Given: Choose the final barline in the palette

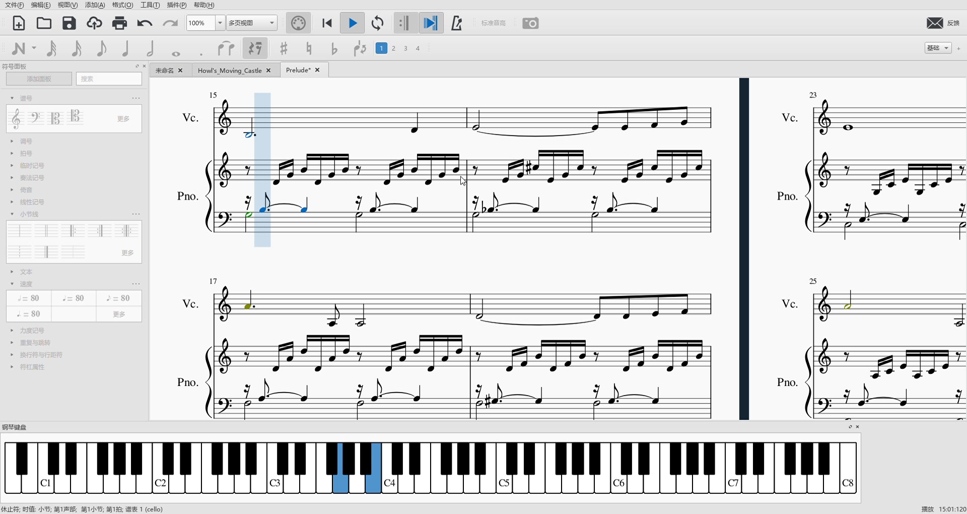Looking at the screenshot, I should tap(46, 251).
